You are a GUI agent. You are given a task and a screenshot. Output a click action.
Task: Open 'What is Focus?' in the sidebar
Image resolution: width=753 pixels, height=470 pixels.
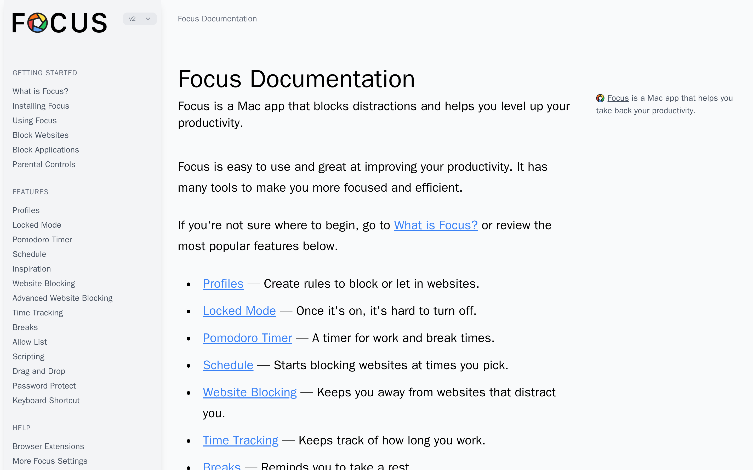pyautogui.click(x=40, y=91)
